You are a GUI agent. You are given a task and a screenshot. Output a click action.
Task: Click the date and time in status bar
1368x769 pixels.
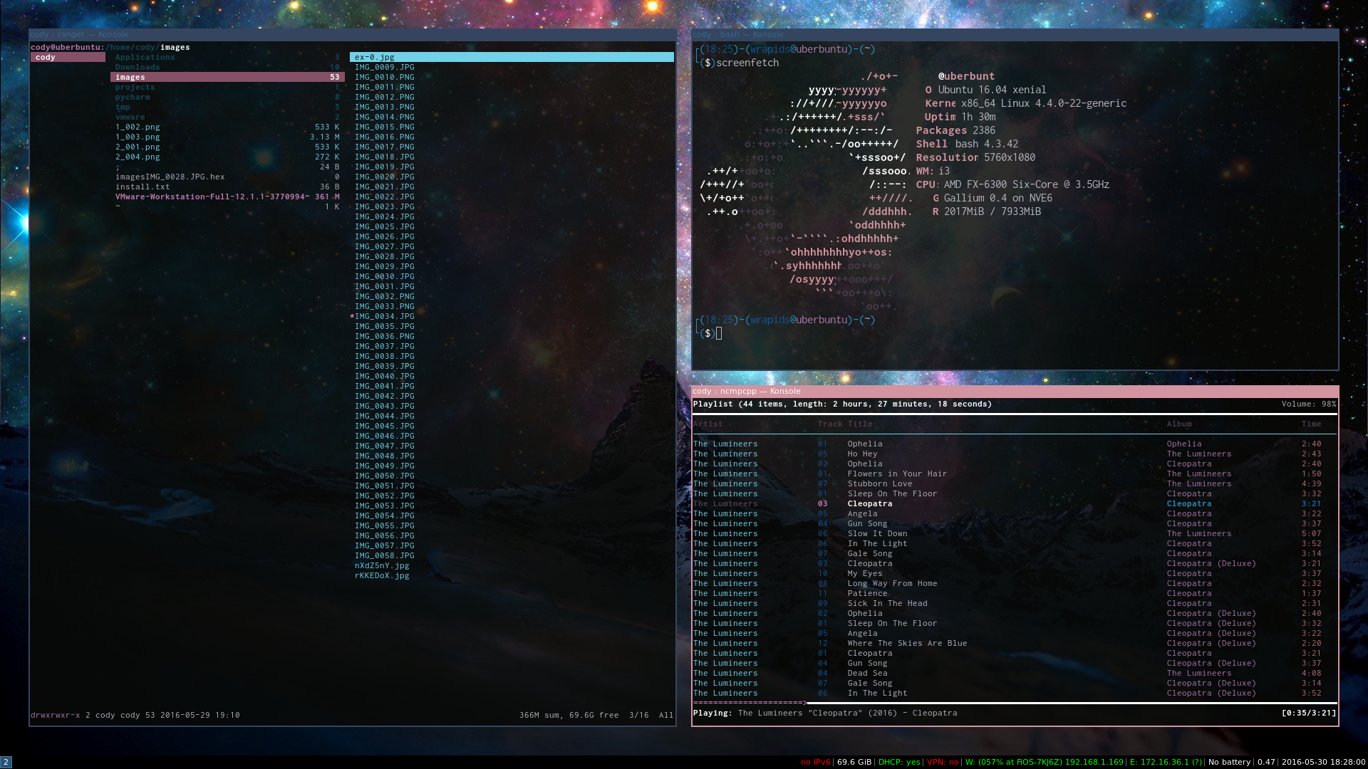[1323, 762]
